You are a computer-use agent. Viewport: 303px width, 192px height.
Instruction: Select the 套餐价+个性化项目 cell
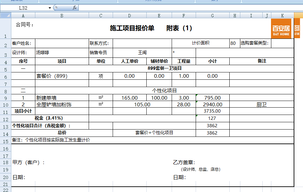[154, 133]
